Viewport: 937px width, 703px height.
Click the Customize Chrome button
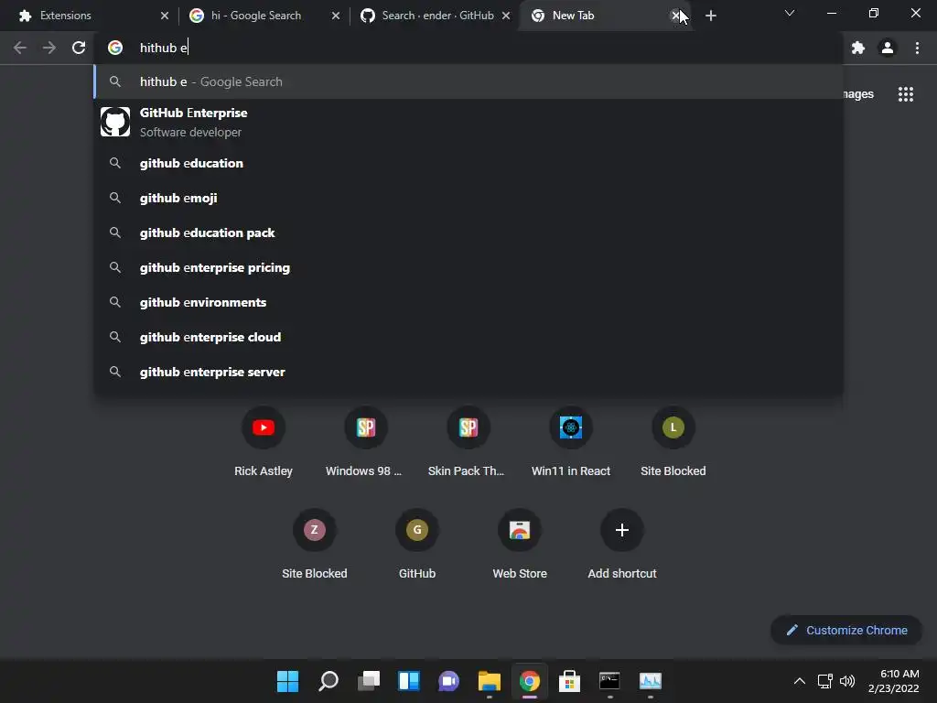846,630
